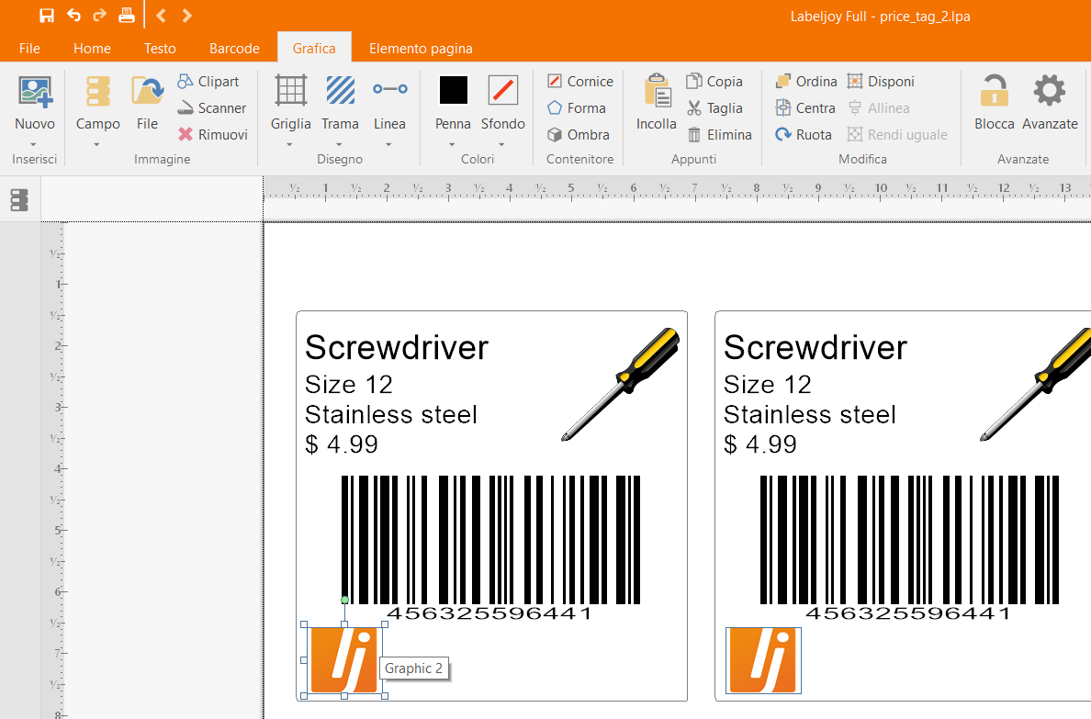1091x719 pixels.
Task: Print the labels with the printer icon
Action: pyautogui.click(x=126, y=16)
